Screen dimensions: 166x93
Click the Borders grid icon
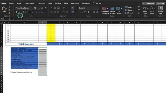(x=30, y=12)
